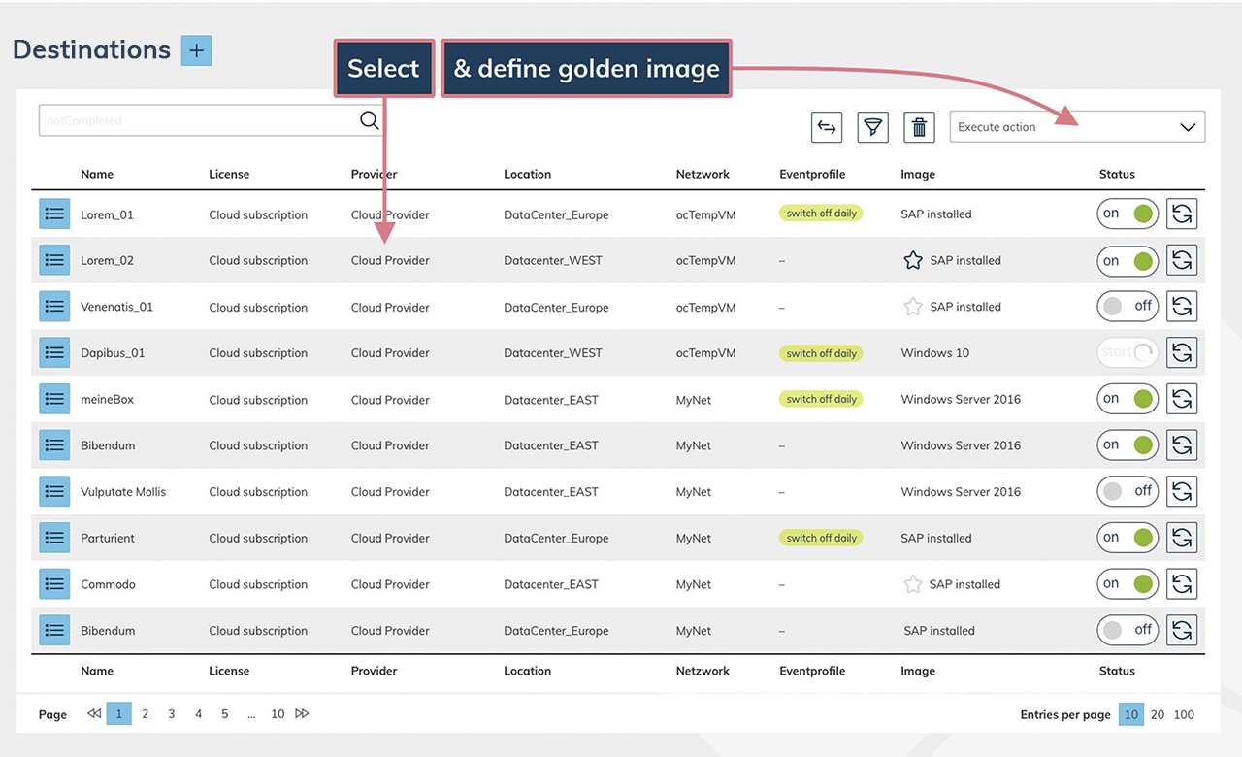
Task: Choose 100 entries per page
Action: (1184, 714)
